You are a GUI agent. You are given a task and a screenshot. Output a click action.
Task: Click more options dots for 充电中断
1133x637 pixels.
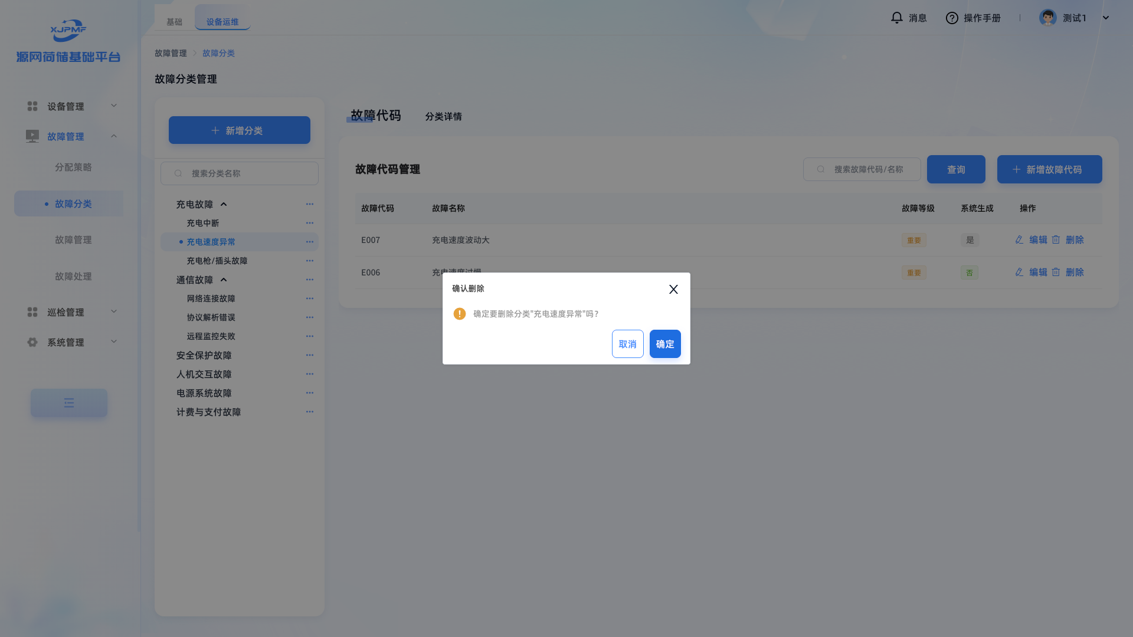tap(309, 223)
